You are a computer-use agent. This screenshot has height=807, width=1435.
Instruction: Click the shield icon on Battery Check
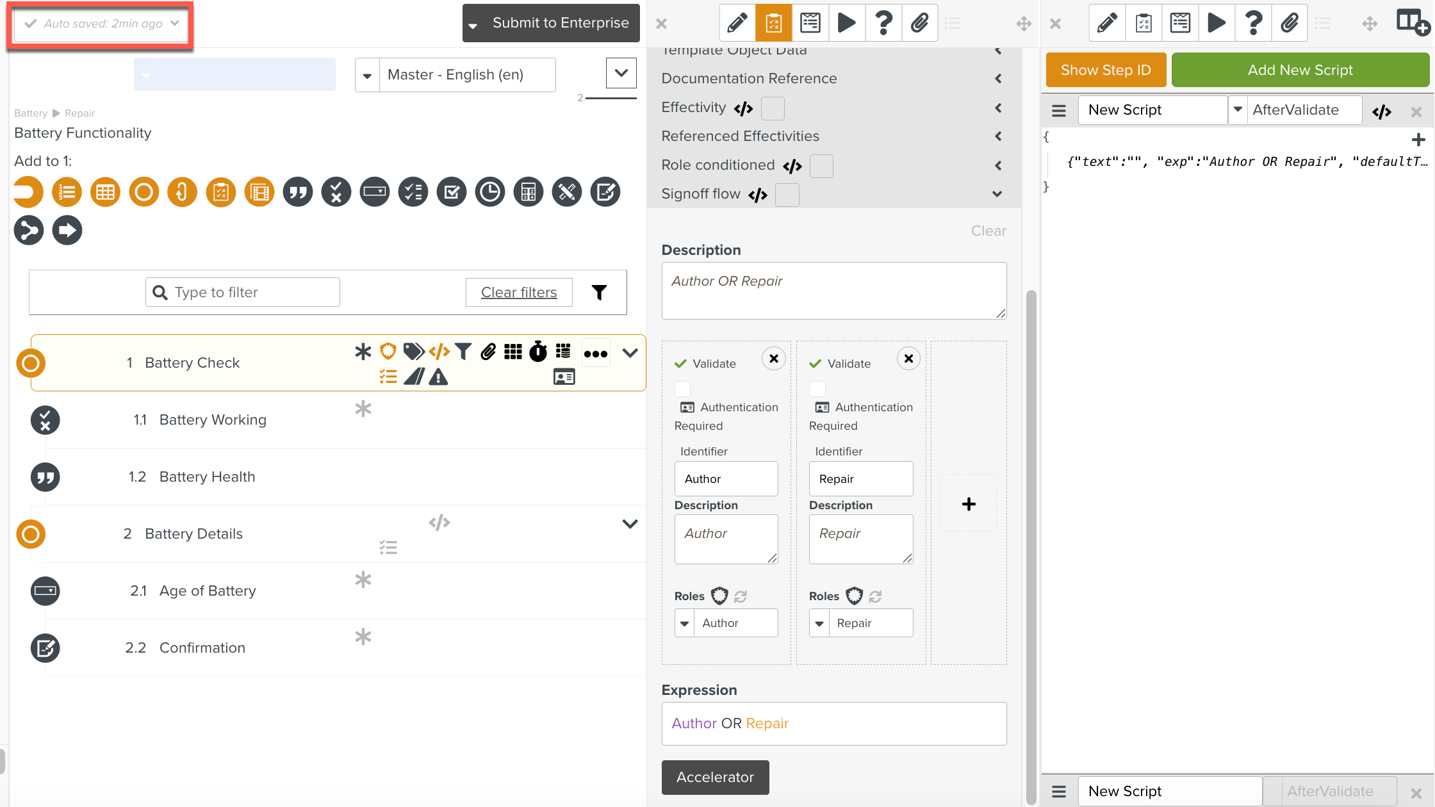(x=388, y=352)
